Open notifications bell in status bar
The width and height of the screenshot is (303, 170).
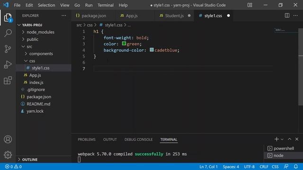(x=295, y=167)
